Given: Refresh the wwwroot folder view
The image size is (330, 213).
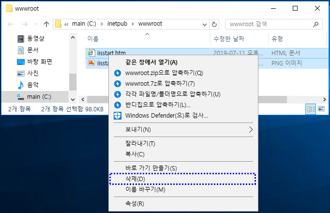Looking at the screenshot, I should [214, 24].
